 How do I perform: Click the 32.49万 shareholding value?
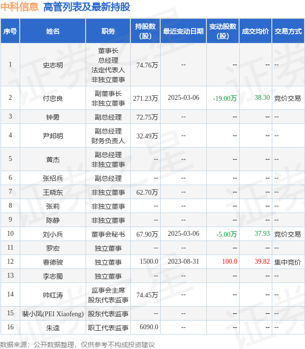[147, 136]
